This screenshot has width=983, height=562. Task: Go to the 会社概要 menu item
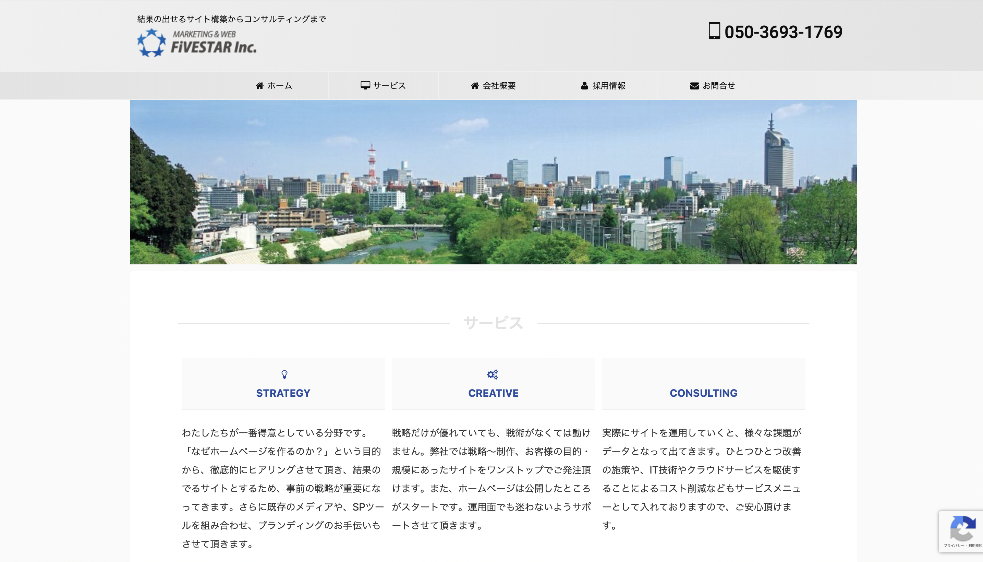(499, 86)
